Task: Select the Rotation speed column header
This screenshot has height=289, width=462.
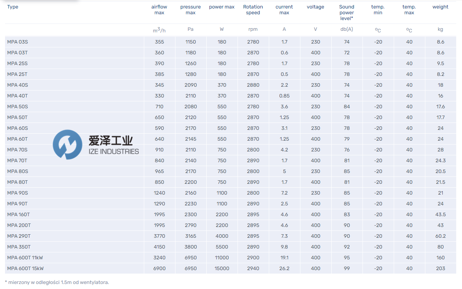Action: click(x=253, y=10)
